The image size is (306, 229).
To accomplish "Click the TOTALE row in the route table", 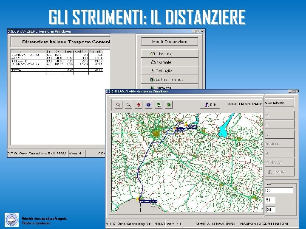I will click(x=57, y=70).
